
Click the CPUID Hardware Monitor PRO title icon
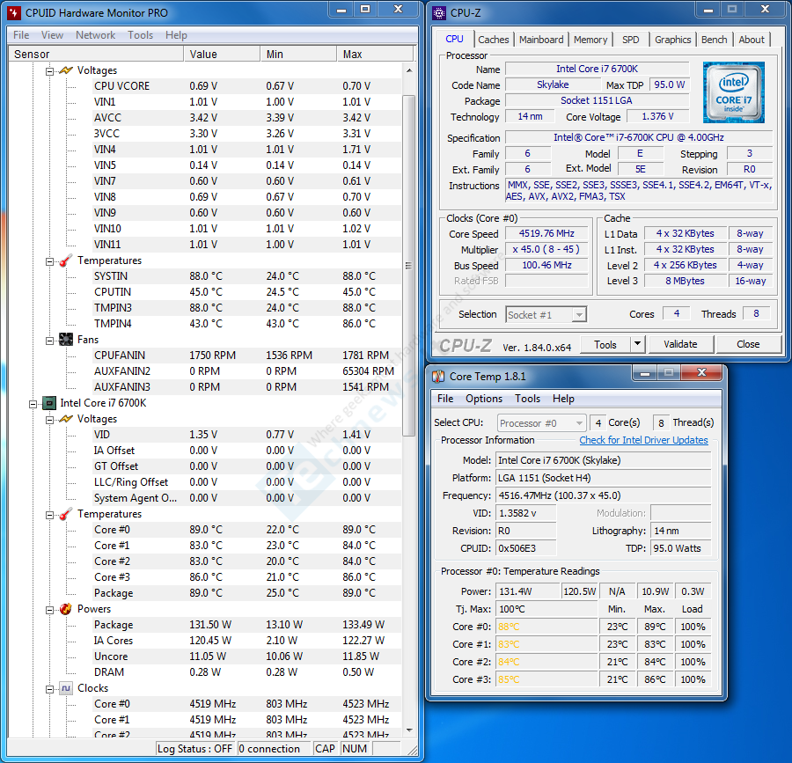pos(14,12)
